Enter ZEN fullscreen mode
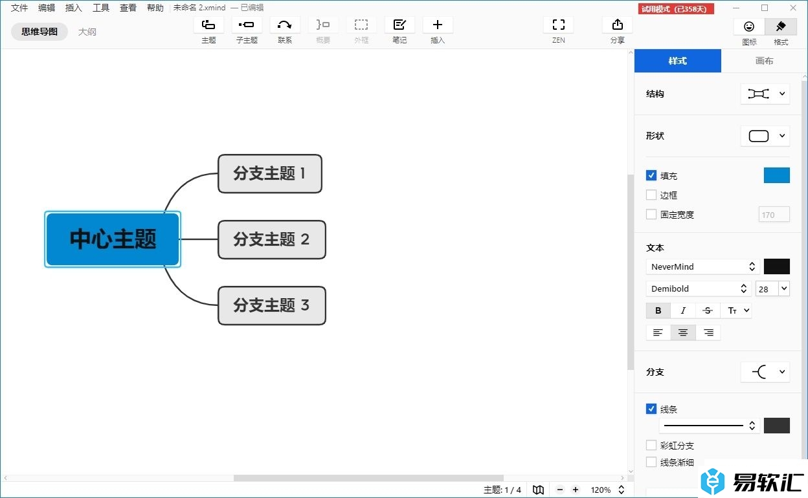808x498 pixels. tap(559, 25)
